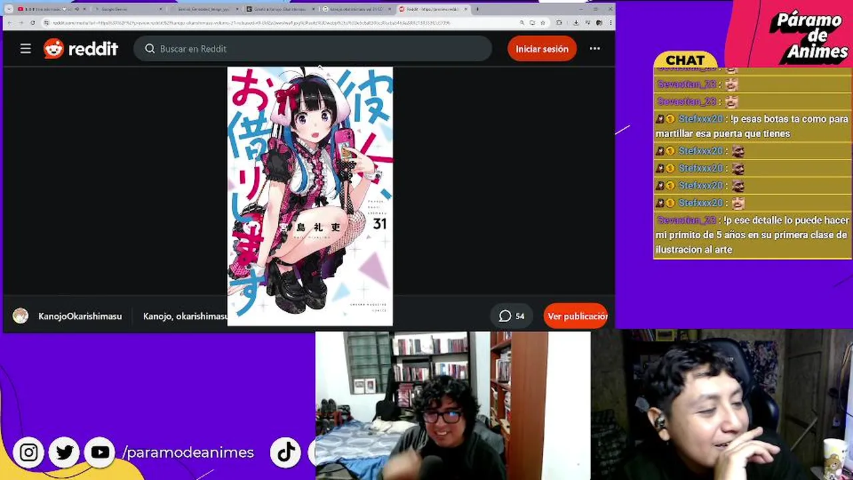Click the Instagram icon in the overlay

point(29,453)
